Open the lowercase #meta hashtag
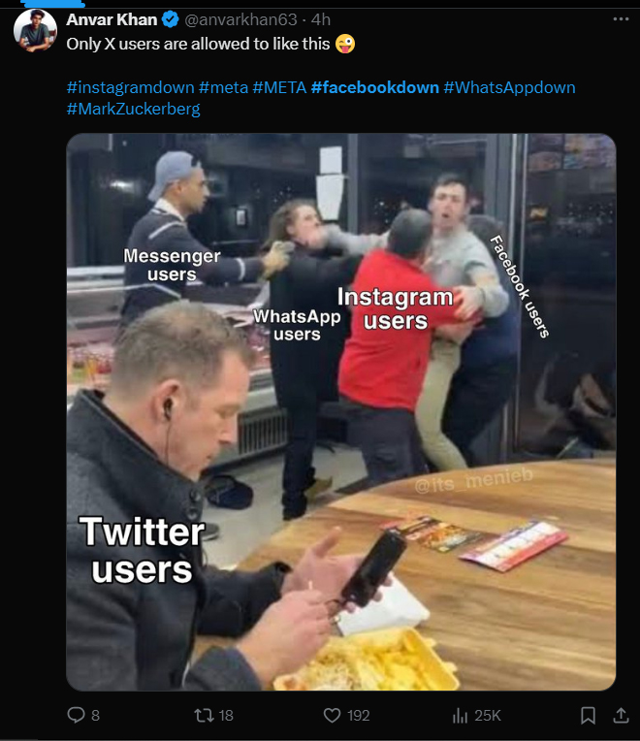 point(223,87)
